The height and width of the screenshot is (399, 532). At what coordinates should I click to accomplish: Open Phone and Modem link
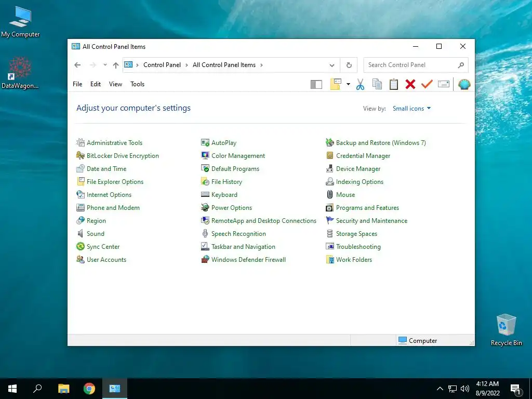(x=113, y=207)
